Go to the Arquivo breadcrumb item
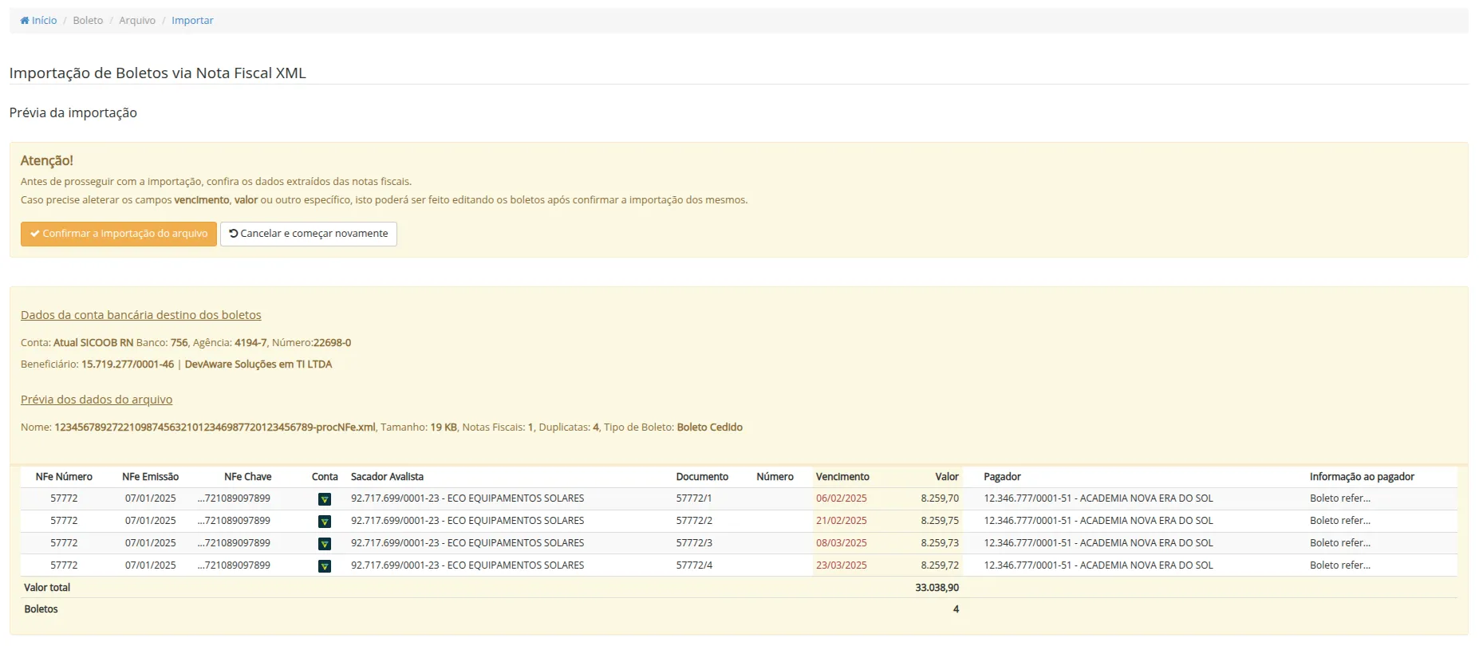 (137, 21)
